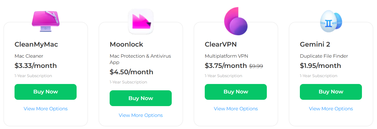Open View More Options under CleanMyMac
This screenshot has width=377, height=129.
[46, 109]
